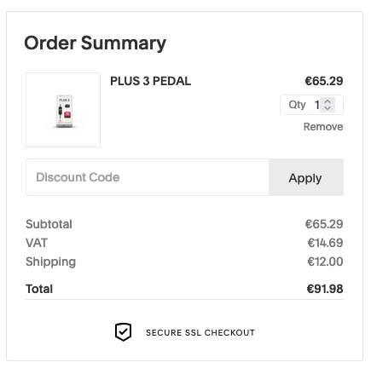
Task: Click the Shipping label
Action: [50, 262]
